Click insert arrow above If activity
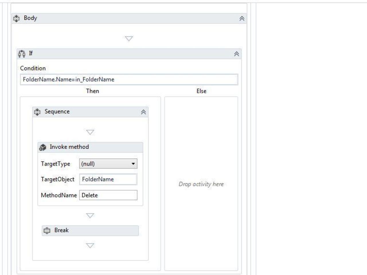 pyautogui.click(x=129, y=38)
